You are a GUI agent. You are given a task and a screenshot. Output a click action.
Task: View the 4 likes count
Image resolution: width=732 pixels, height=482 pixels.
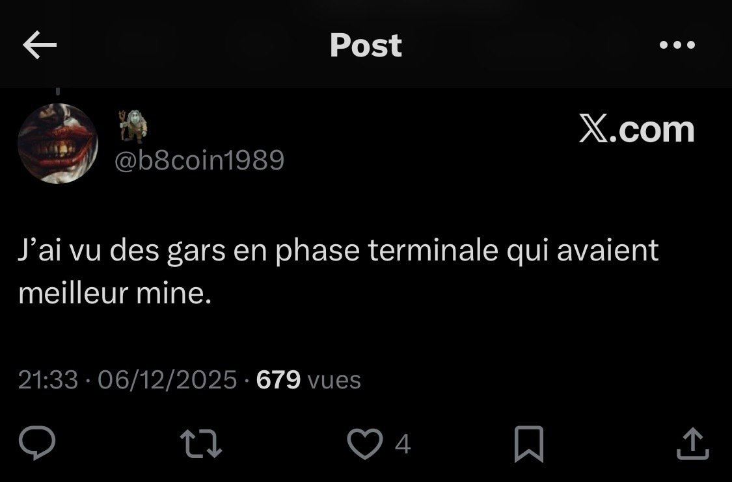[x=403, y=444]
